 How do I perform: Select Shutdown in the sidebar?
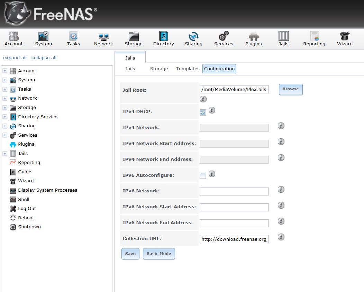tap(29, 227)
